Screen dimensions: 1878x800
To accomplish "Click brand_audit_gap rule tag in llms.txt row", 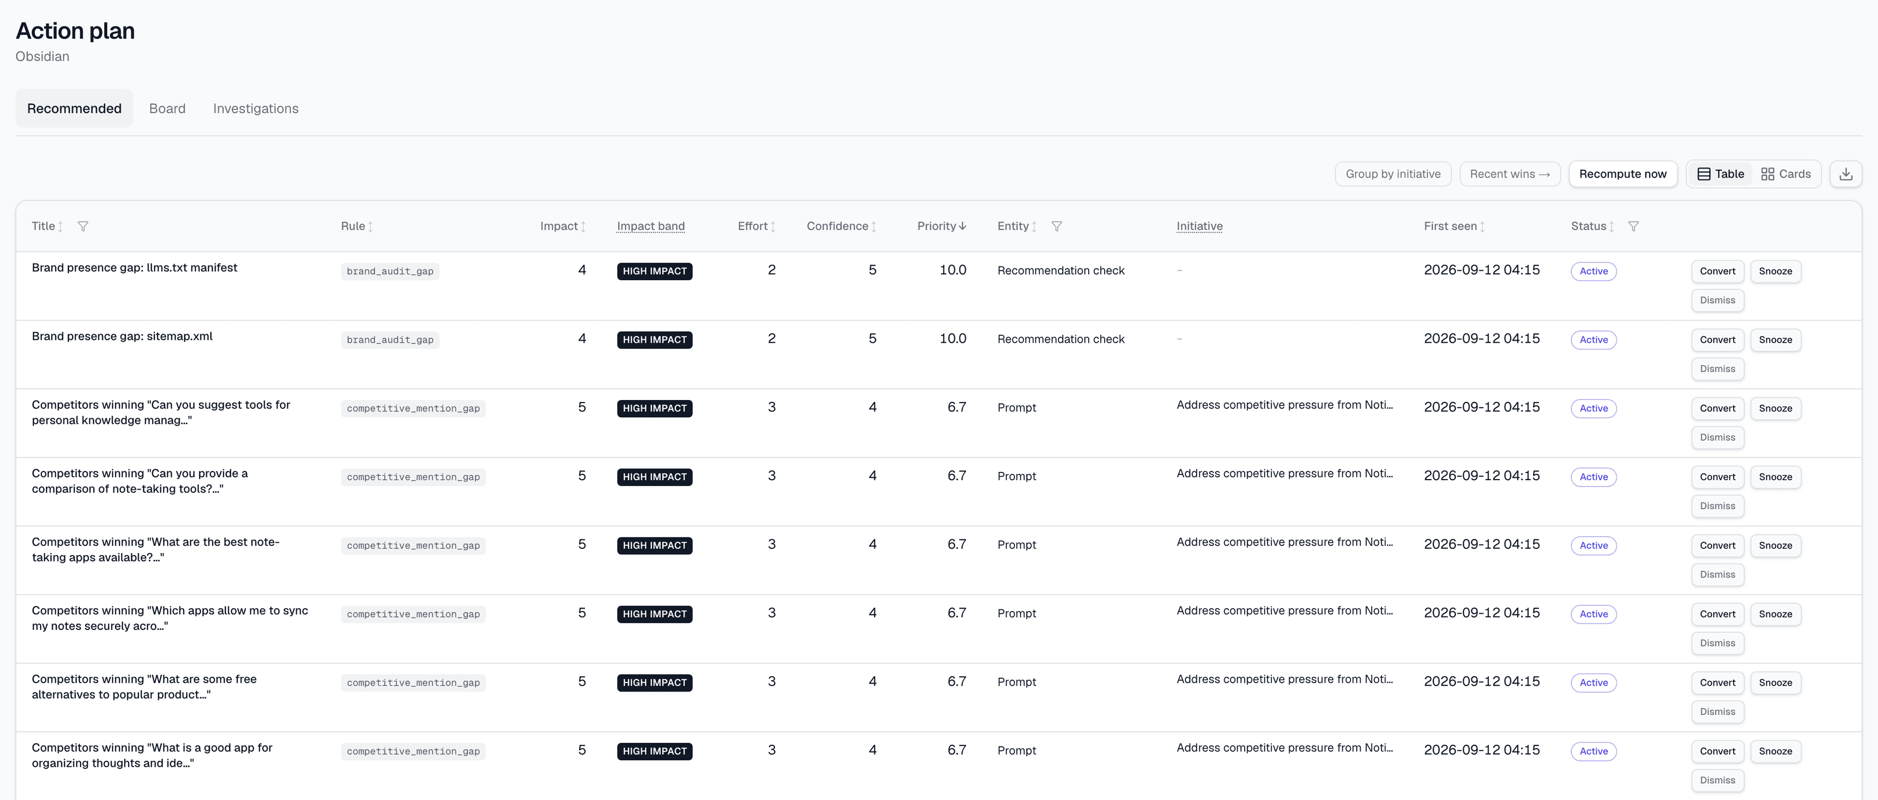I will coord(390,271).
